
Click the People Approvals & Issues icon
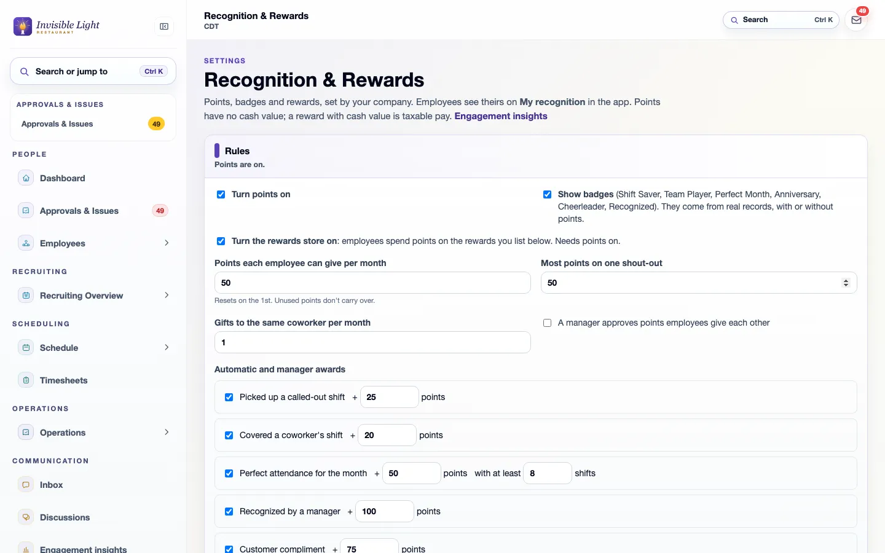(x=26, y=211)
